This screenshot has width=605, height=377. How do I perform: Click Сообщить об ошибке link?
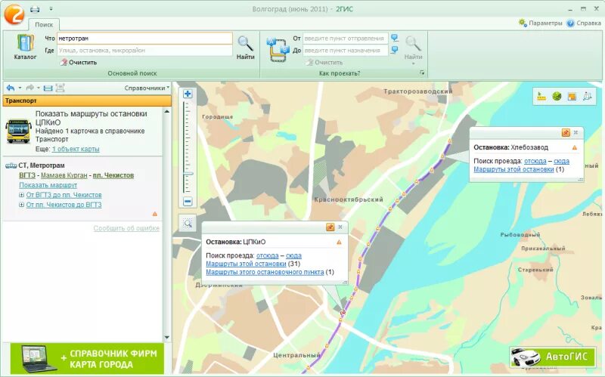click(126, 228)
